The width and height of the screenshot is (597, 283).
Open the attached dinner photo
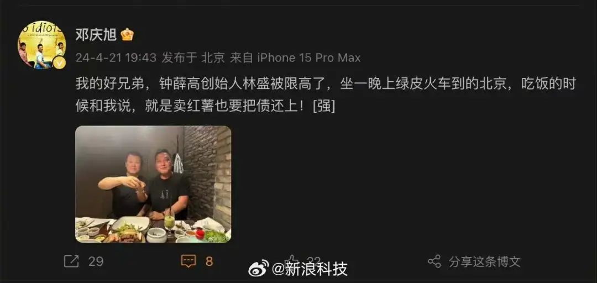coord(153,185)
